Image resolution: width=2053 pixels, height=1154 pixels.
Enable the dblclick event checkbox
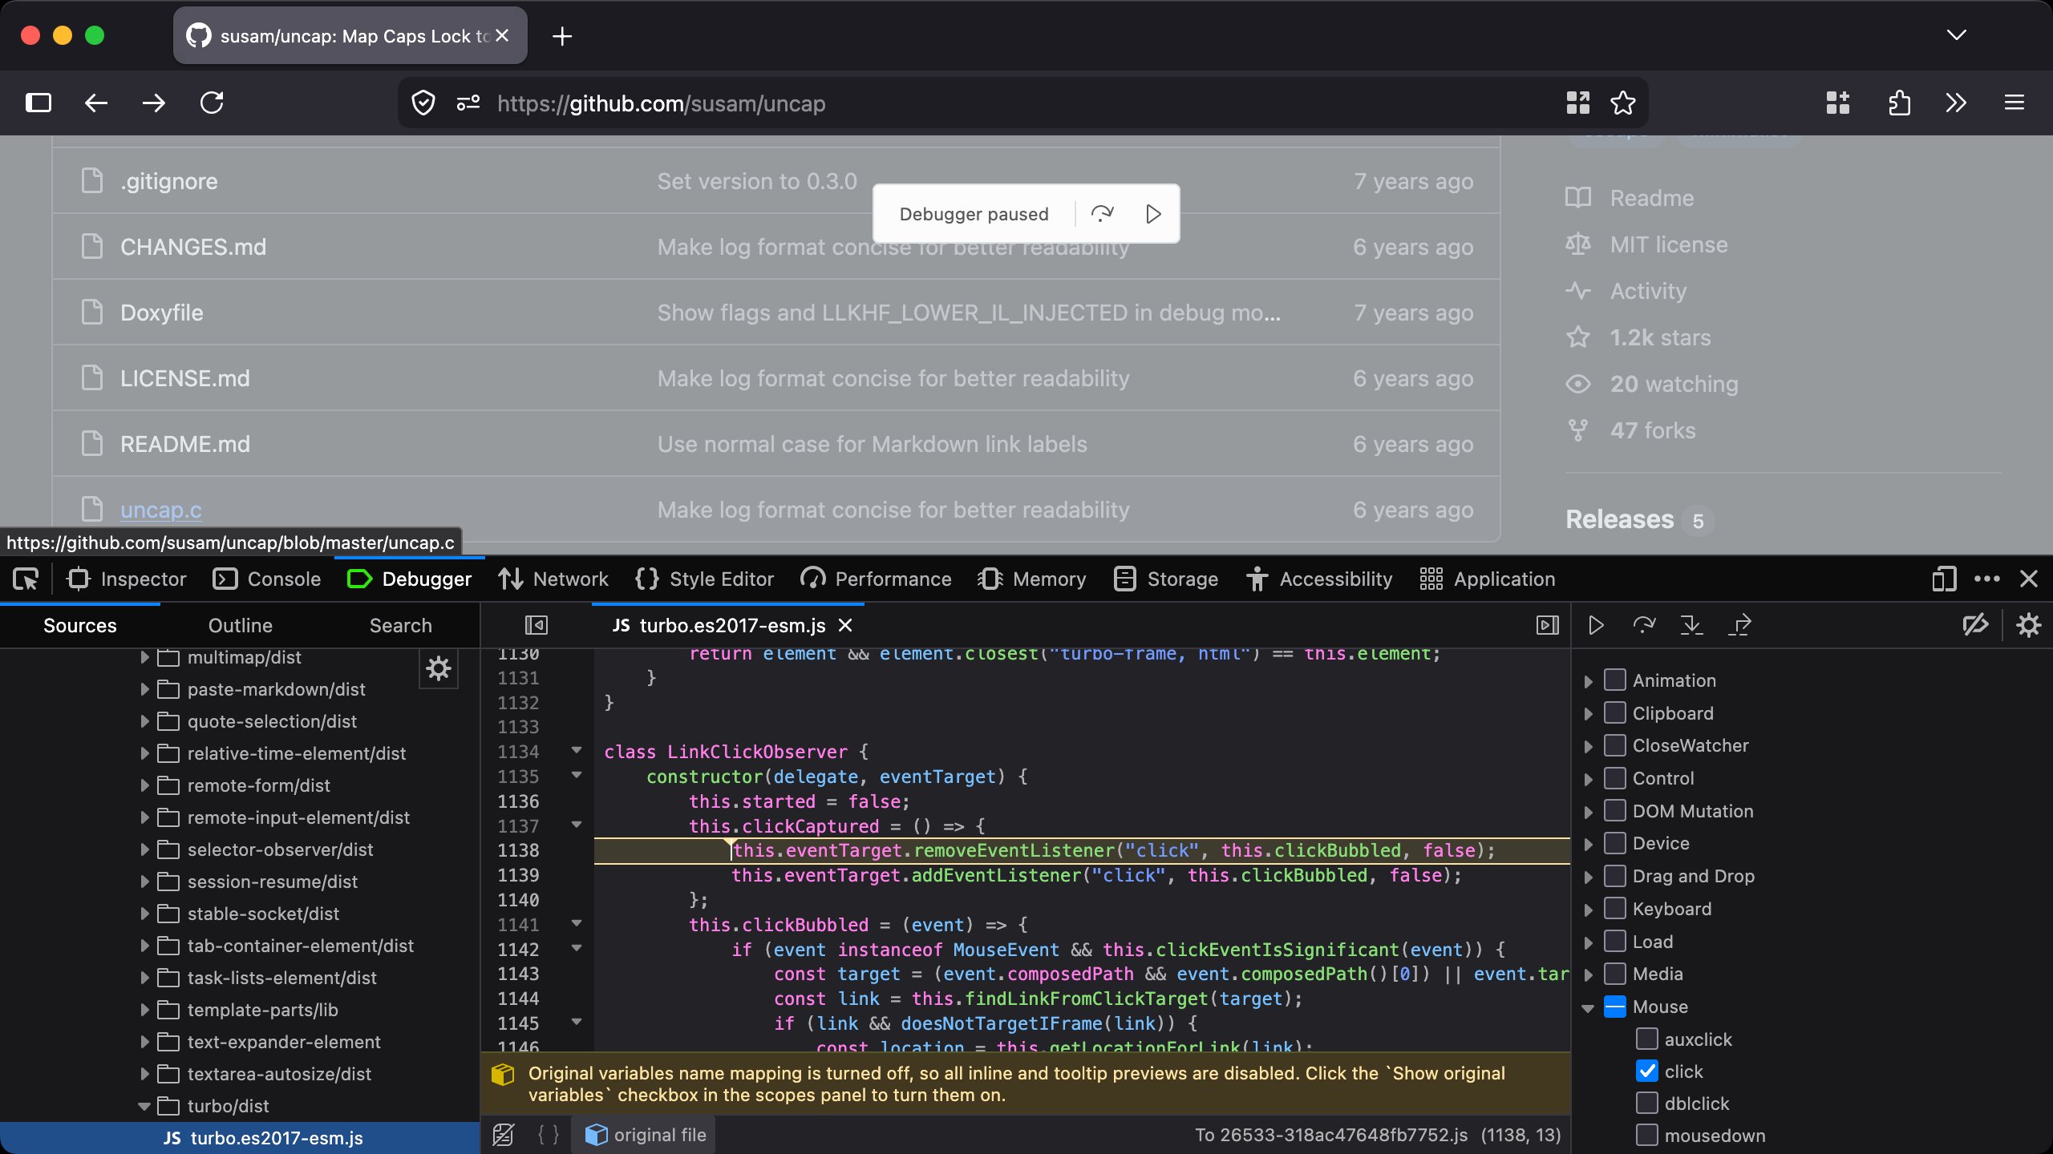point(1646,1103)
